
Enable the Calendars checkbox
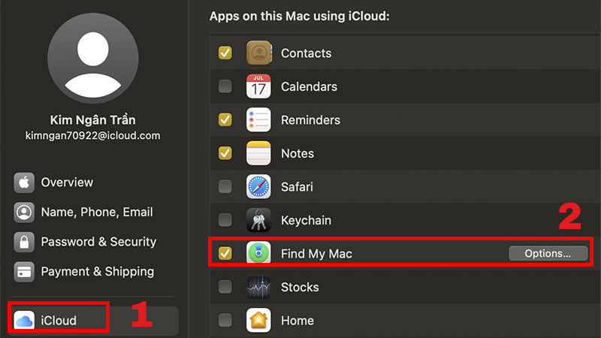point(225,86)
